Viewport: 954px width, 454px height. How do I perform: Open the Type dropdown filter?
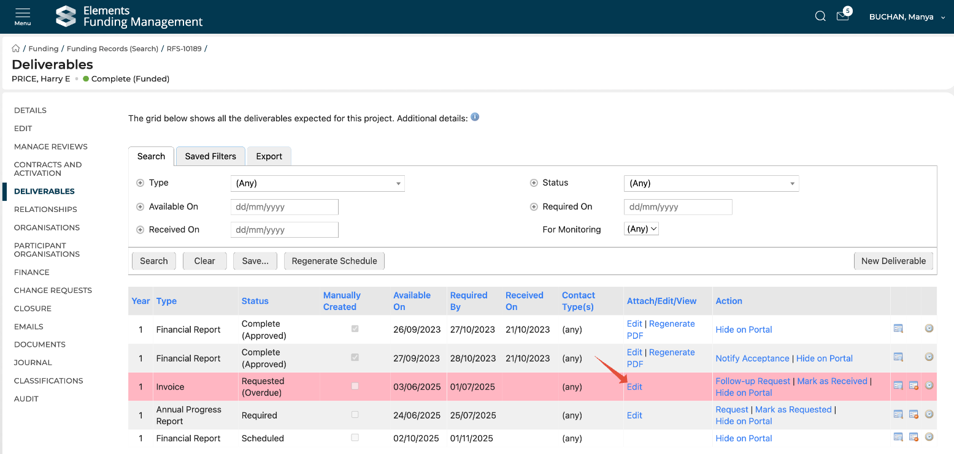[317, 183]
